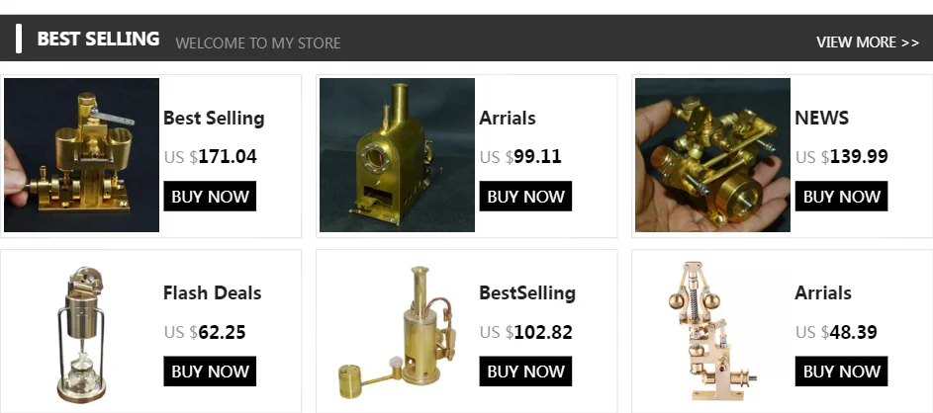Click the US $48.39 price
Image resolution: width=933 pixels, height=413 pixels.
pos(836,332)
